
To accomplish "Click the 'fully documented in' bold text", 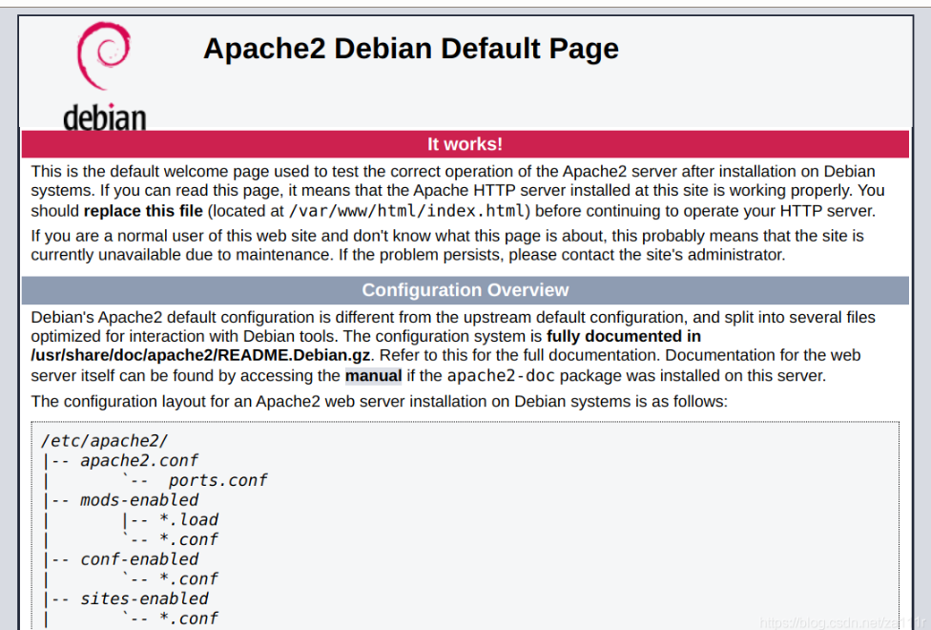I will [x=624, y=336].
